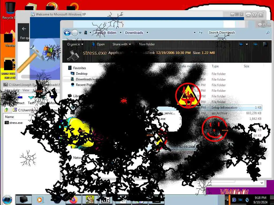Screen dimensions: 274x205
Task: Expand the arrow between Joseph Biden and Downloads
Action: [x=121, y=33]
